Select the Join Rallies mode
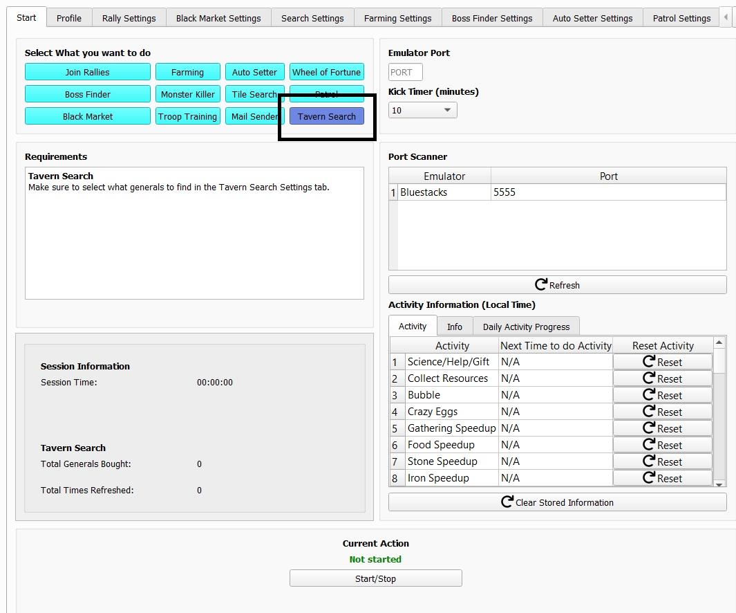This screenshot has height=613, width=736. pyautogui.click(x=87, y=72)
